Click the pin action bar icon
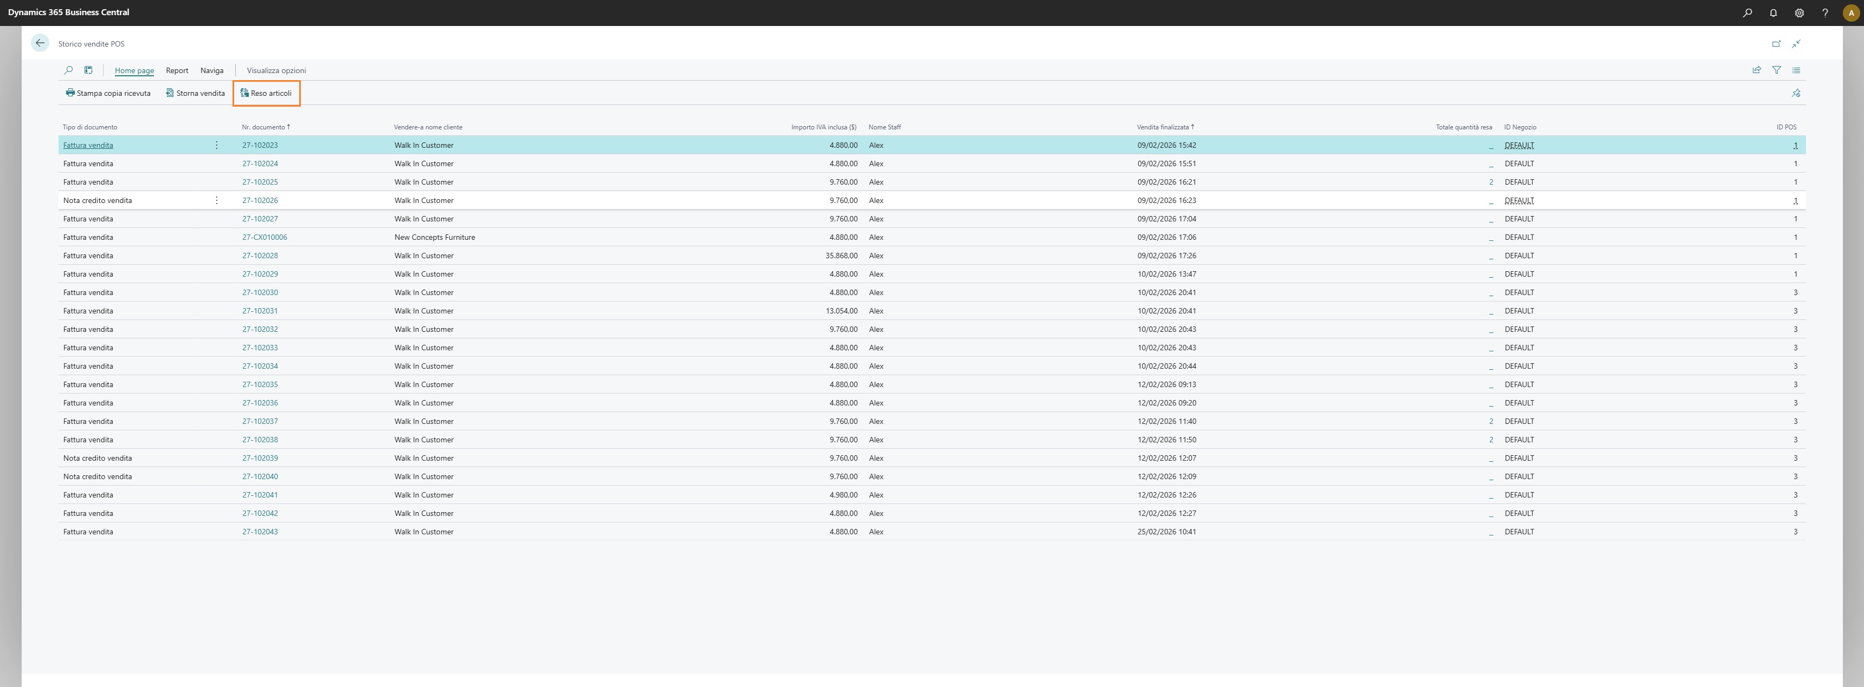The width and height of the screenshot is (1864, 687). [x=1795, y=93]
